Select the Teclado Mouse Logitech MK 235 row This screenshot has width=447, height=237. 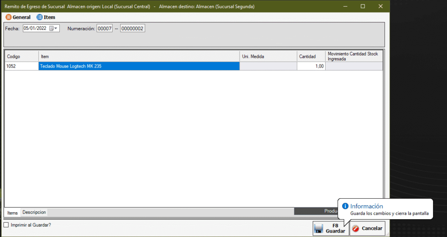coord(139,66)
